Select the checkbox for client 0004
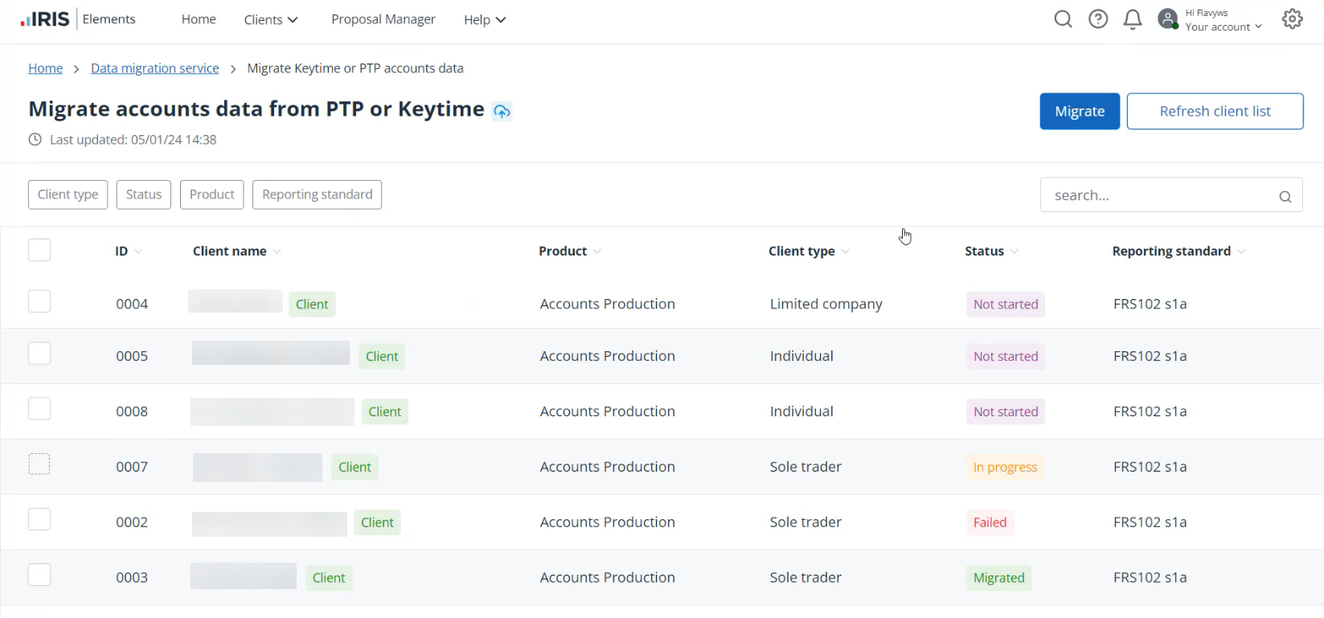Image resolution: width=1324 pixels, height=618 pixels. coord(39,301)
